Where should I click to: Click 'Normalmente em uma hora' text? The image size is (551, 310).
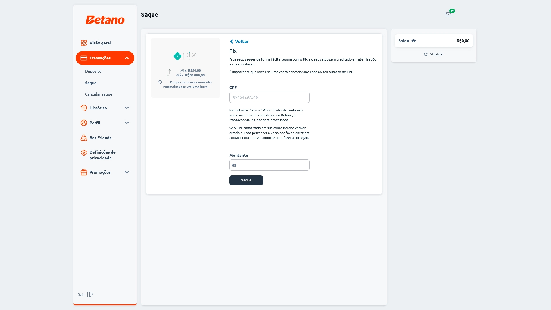[x=185, y=87]
